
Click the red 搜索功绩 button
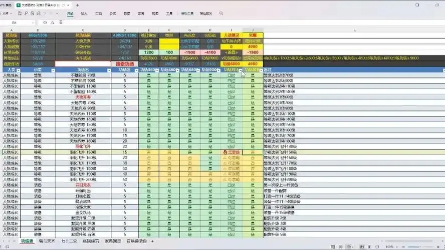click(125, 64)
